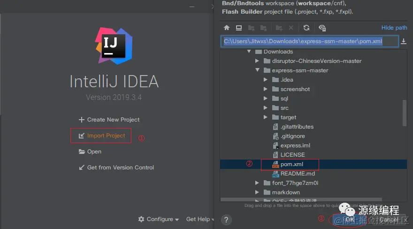Collapse express-ssm-master folder

(x=257, y=70)
